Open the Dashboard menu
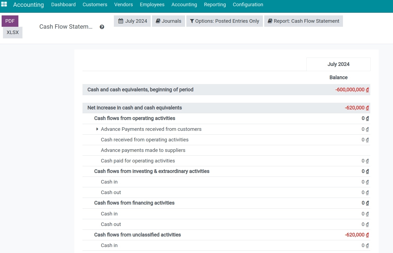The height and width of the screenshot is (253, 393). [x=64, y=5]
